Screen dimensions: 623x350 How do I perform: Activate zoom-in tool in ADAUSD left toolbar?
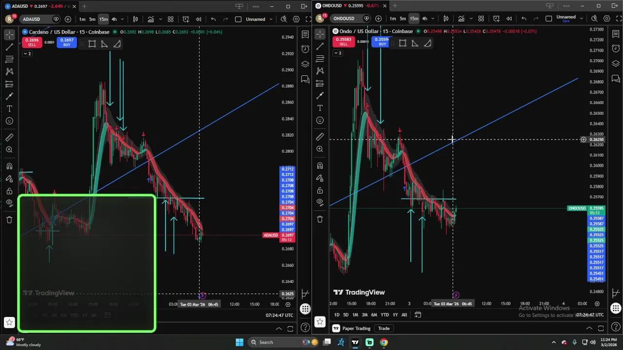(9, 150)
